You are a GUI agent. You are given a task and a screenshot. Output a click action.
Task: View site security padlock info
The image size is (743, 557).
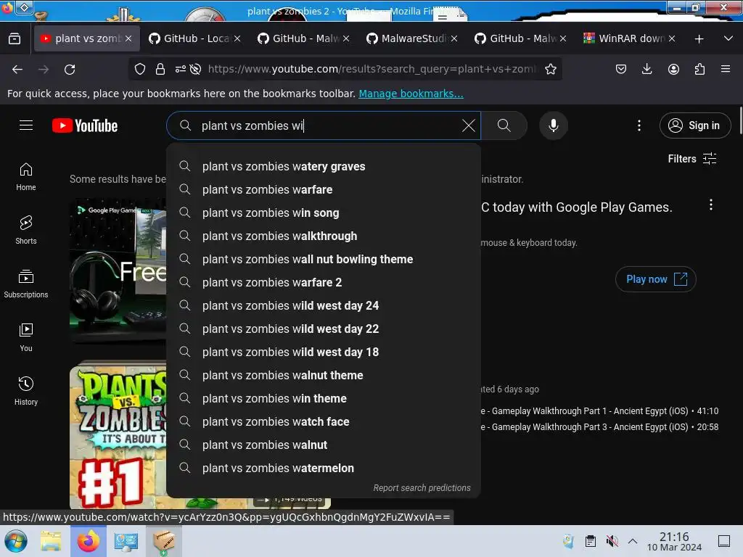coord(160,69)
